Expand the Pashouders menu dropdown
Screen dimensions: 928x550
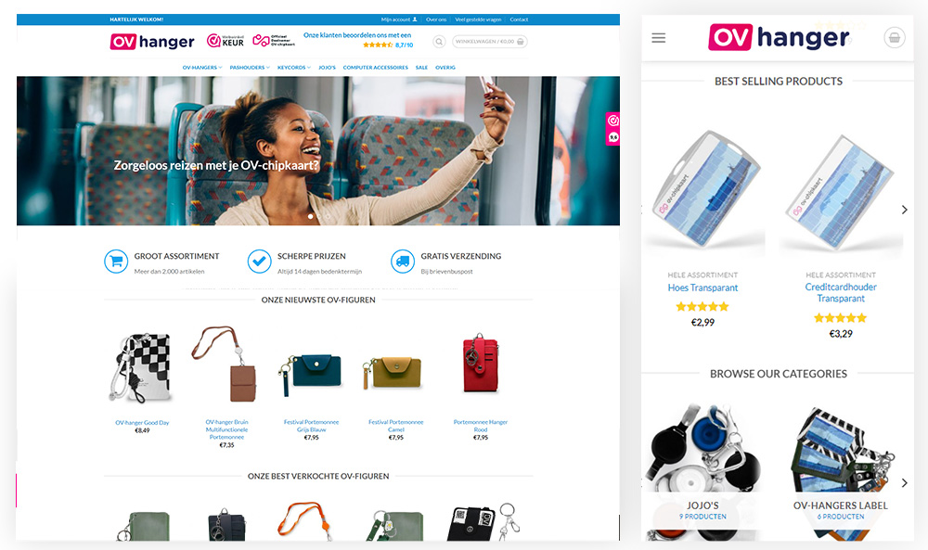pos(250,68)
